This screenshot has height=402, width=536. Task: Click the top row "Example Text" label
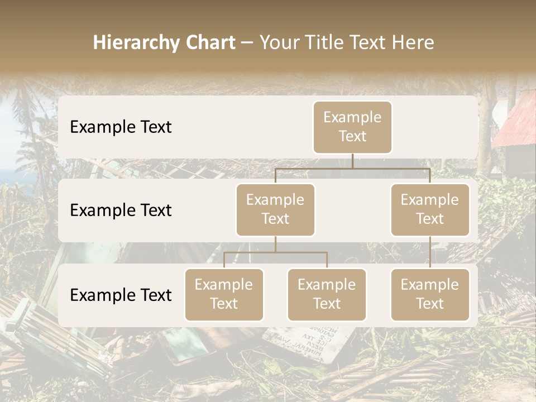(x=121, y=127)
